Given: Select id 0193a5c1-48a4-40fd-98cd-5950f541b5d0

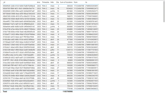Looking at the screenshot, I should pyautogui.click(x=19, y=47).
